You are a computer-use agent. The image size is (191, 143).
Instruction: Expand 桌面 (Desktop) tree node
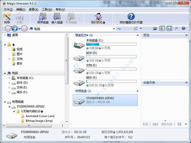5,35
